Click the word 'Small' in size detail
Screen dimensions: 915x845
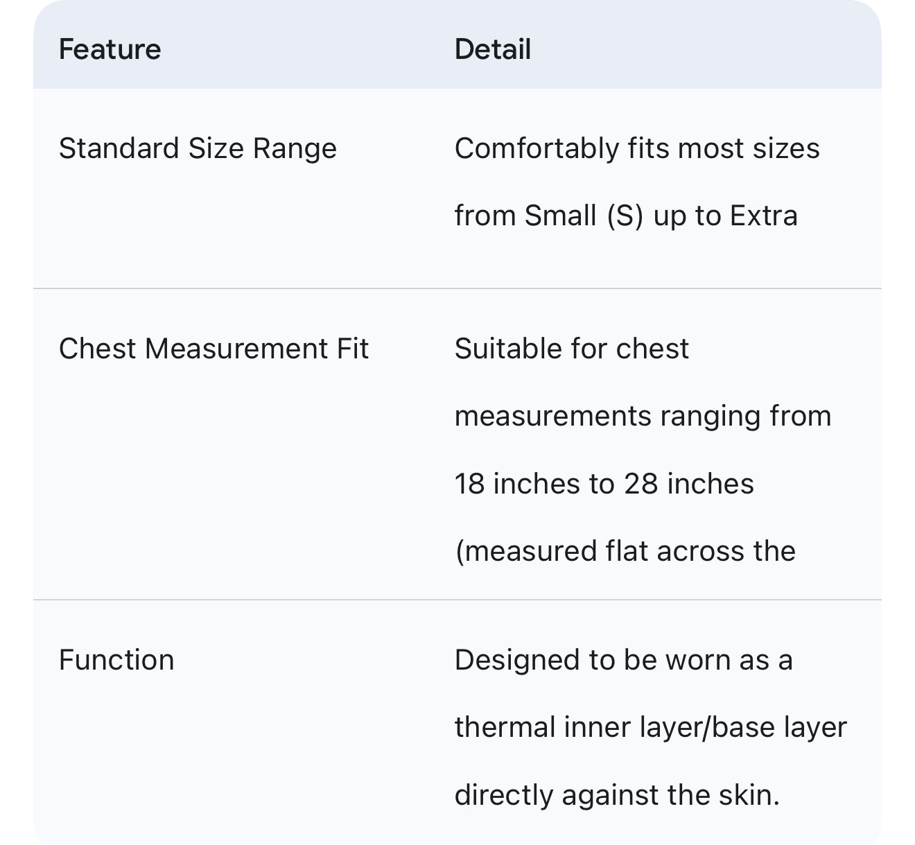pos(560,216)
